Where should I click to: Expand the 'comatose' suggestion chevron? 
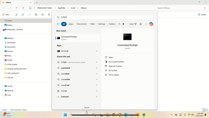tap(97, 74)
